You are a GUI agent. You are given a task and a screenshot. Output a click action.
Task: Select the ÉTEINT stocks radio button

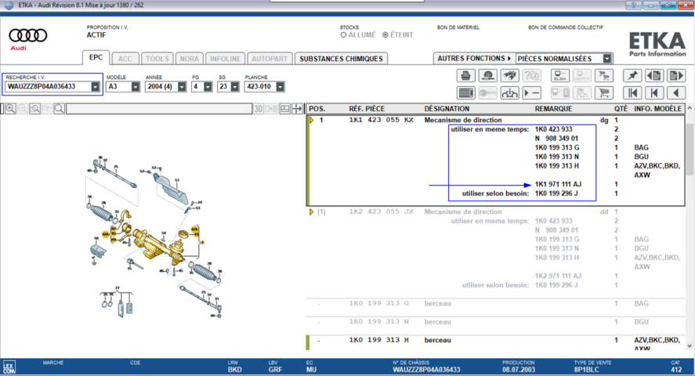[x=386, y=35]
